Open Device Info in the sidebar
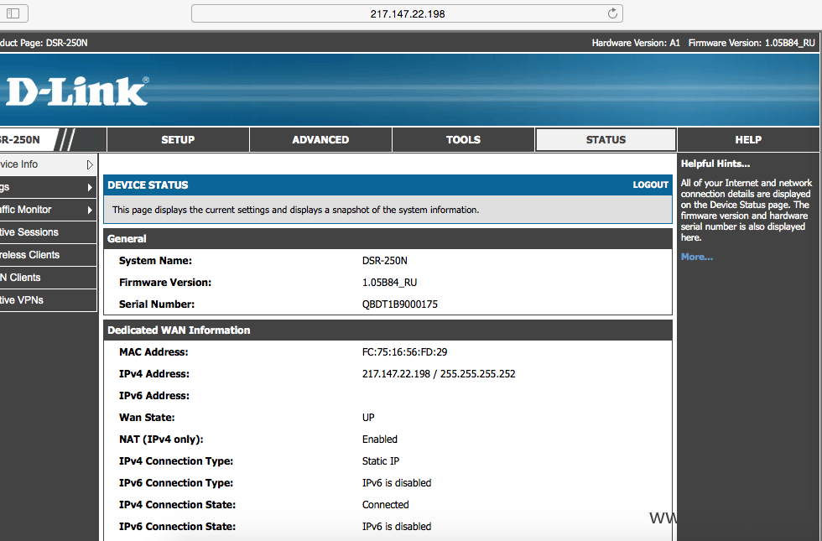The height and width of the screenshot is (541, 822). click(48, 164)
